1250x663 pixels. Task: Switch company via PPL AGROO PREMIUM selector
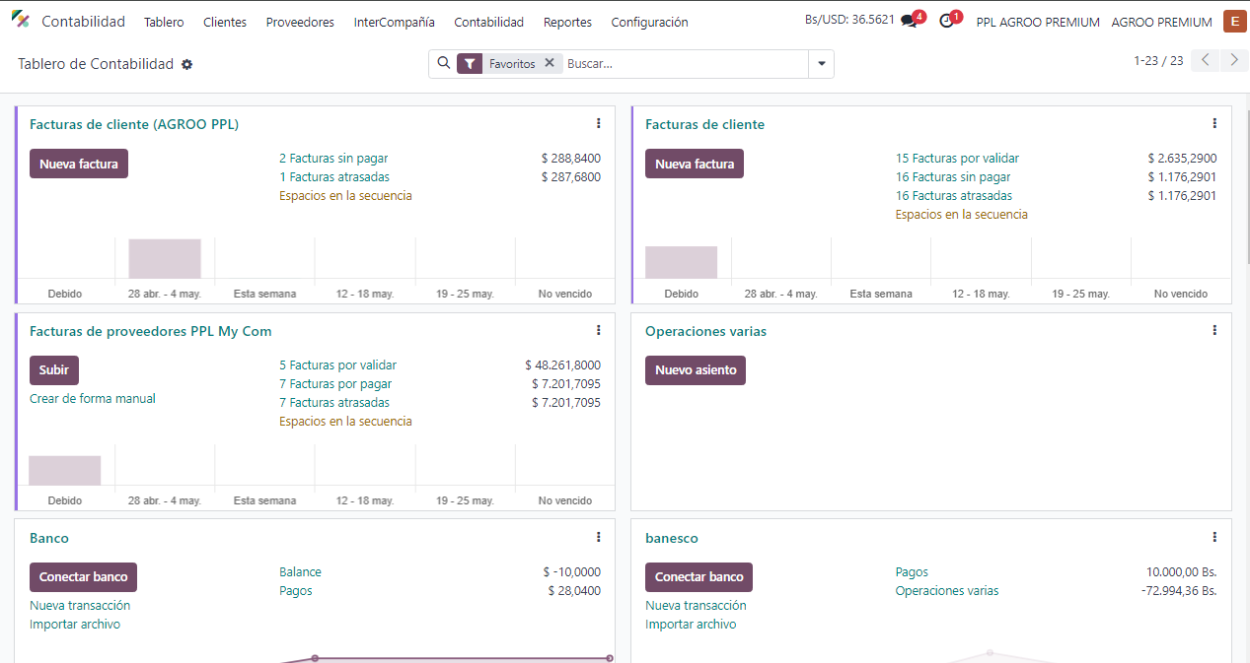(1037, 22)
